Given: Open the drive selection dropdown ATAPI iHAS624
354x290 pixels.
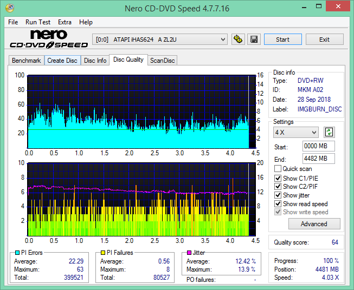Looking at the screenshot, I should pyautogui.click(x=160, y=39).
